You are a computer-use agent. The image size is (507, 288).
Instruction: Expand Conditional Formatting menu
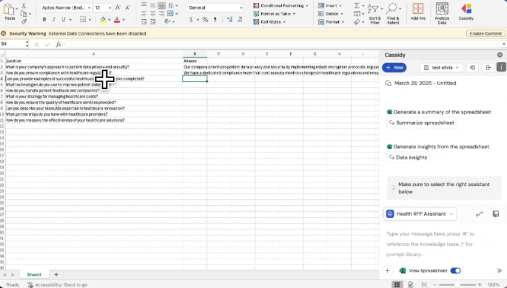(281, 5)
